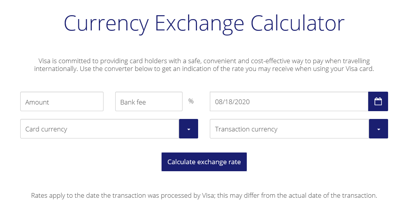Click inside the Card currency combo box
This screenshot has width=406, height=211.
(100, 129)
